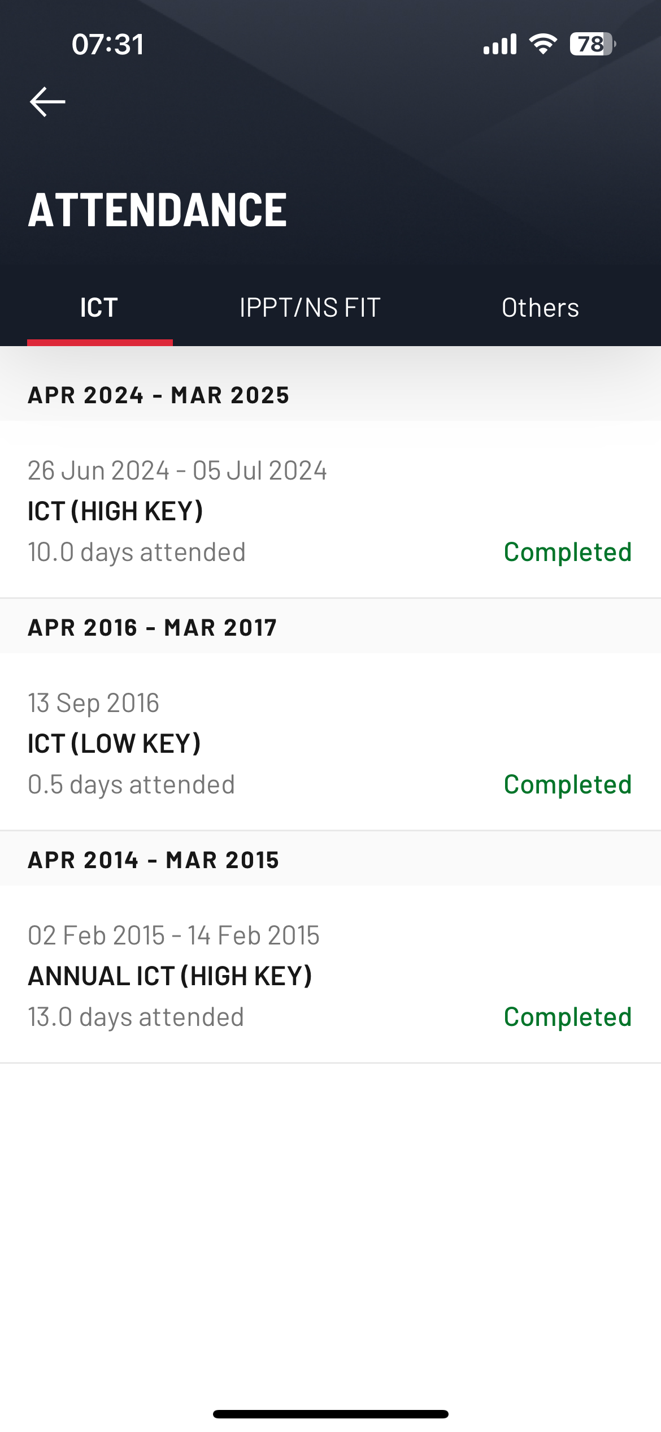Tap the ATTENDANCE page title

158,210
